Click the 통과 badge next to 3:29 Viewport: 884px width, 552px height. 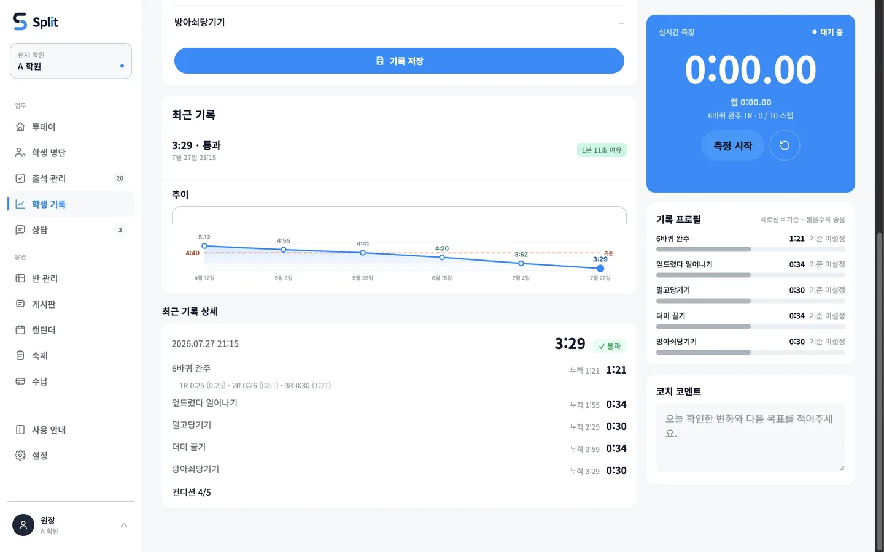(610, 346)
